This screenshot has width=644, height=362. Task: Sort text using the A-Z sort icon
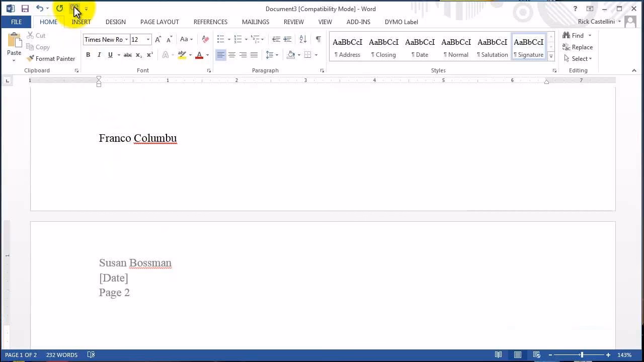303,39
